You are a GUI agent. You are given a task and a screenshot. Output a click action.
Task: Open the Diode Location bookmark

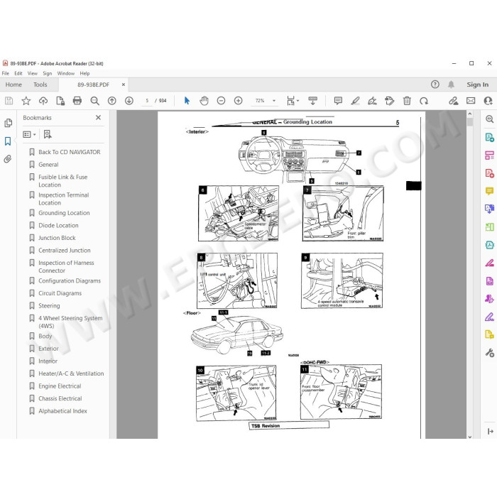tap(58, 225)
